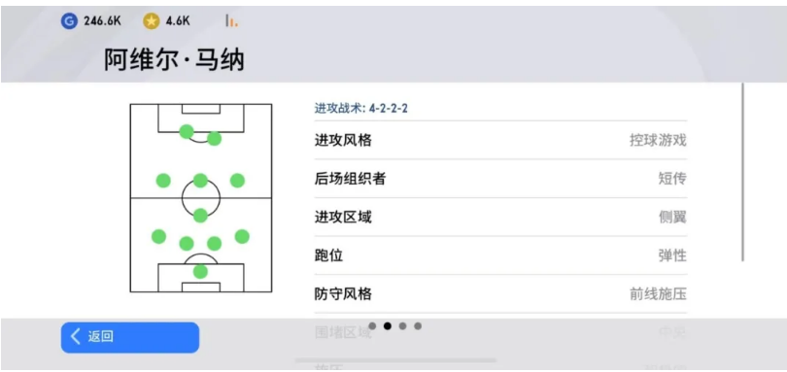787x372 pixels.
Task: Tap the blue G coin icon
Action: coord(69,21)
